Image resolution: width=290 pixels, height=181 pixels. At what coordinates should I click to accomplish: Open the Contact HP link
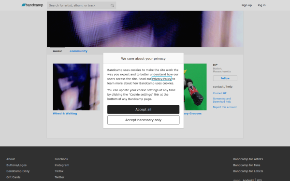pos(219,93)
